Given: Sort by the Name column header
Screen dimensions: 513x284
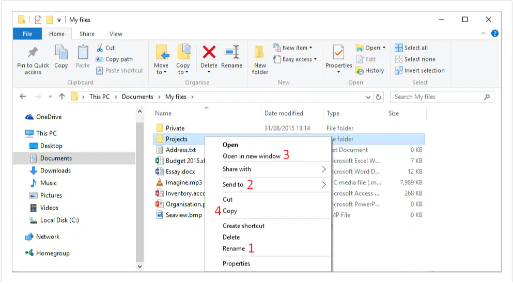Looking at the screenshot, I should 163,113.
